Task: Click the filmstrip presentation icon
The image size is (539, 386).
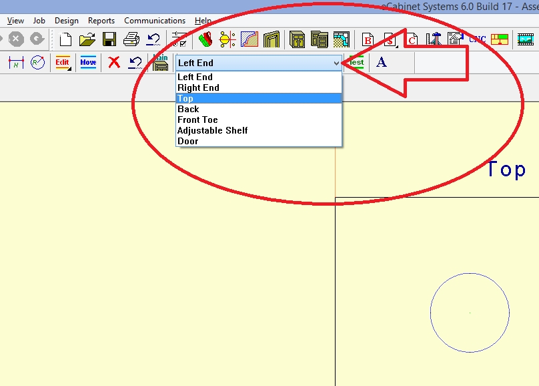Action: point(526,39)
